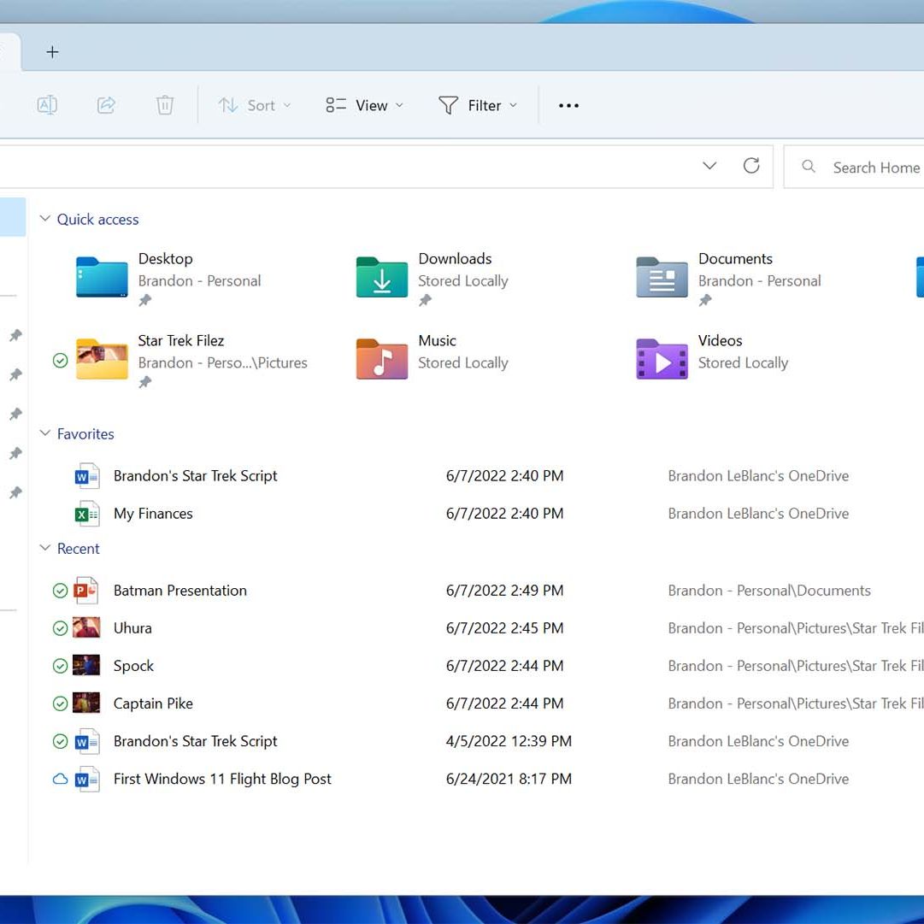Expand the address bar history chevron
The width and height of the screenshot is (924, 924).
[x=709, y=166]
